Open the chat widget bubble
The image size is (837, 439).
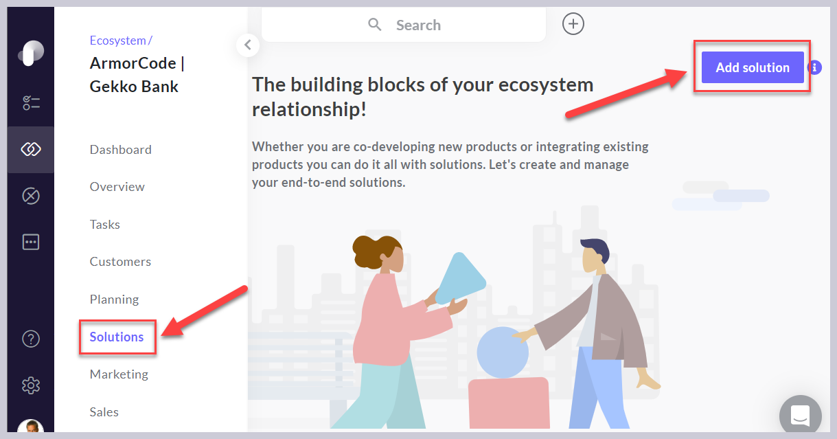801,414
